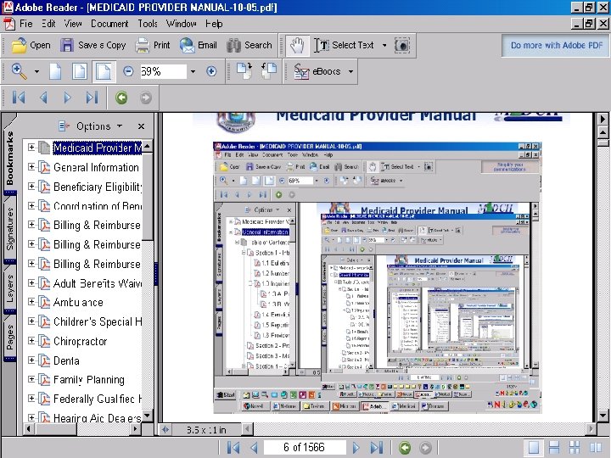Image resolution: width=611 pixels, height=458 pixels.
Task: Rotate the page counterclockwise
Action: (269, 71)
